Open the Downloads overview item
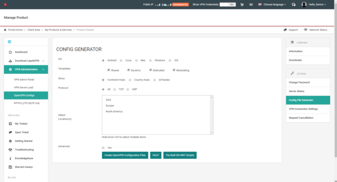The height and width of the screenshot is (182, 337). tap(308, 60)
